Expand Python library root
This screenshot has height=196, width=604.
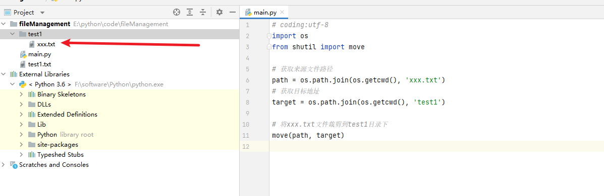22,135
